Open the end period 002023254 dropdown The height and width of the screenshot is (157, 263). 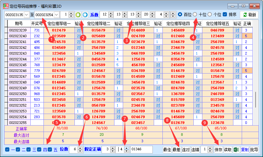click(x=56, y=15)
